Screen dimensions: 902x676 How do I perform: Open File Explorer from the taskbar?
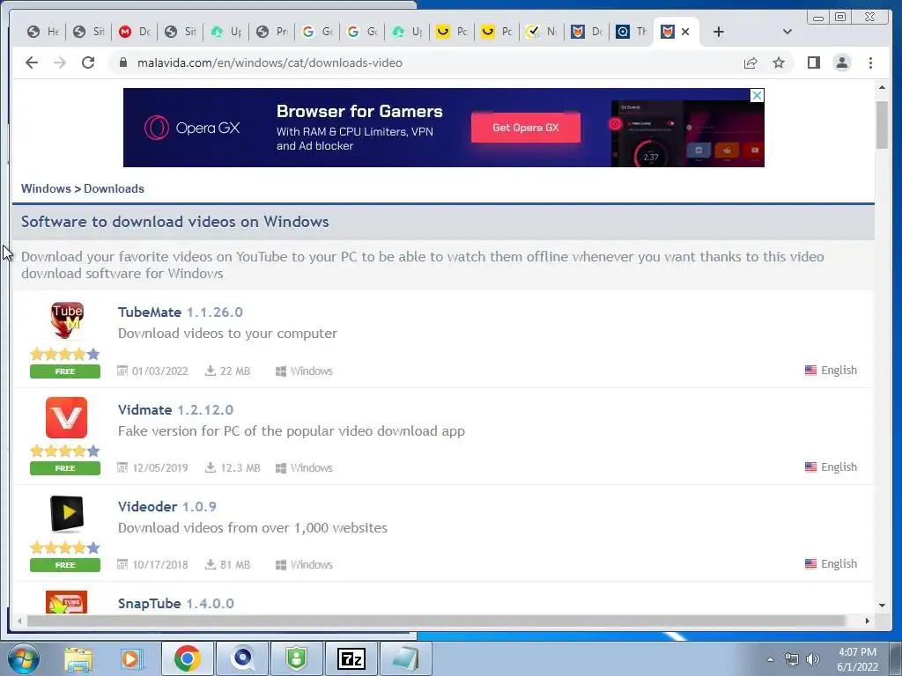coord(78,658)
